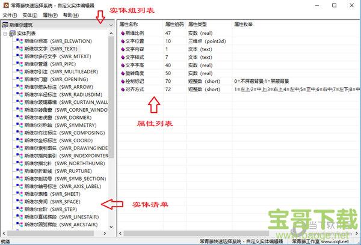Screen dimensions: 361x245
Task: Open the 帮助(H) menu
Action: tap(71, 15)
